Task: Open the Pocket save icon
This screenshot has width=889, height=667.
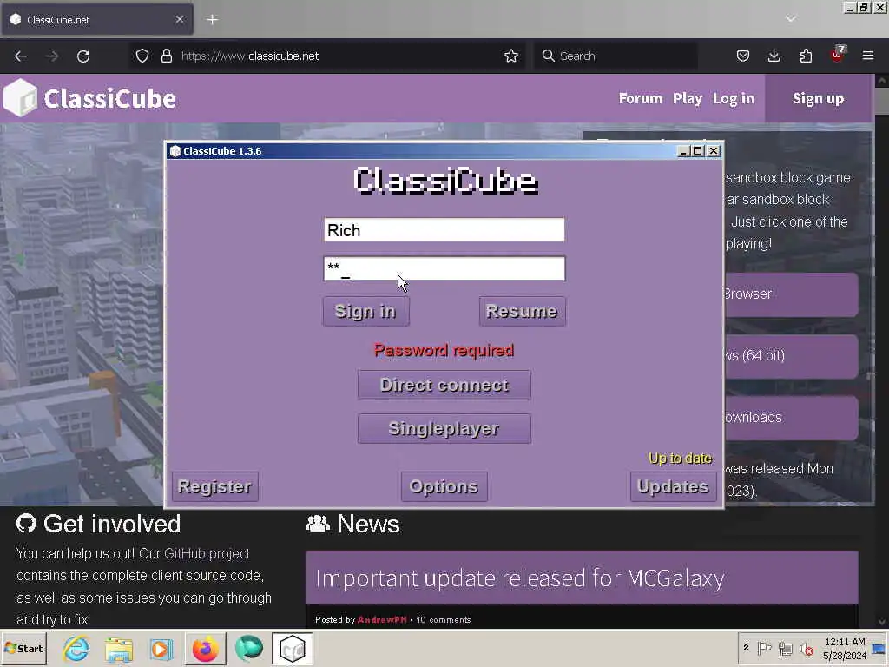Action: click(x=743, y=56)
